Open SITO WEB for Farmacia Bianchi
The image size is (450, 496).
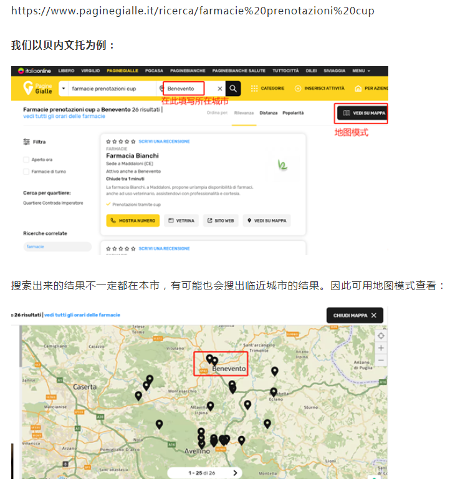(221, 220)
